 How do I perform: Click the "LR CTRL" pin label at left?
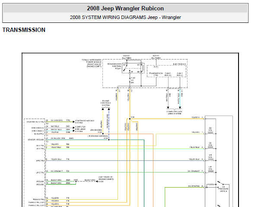(40, 172)
